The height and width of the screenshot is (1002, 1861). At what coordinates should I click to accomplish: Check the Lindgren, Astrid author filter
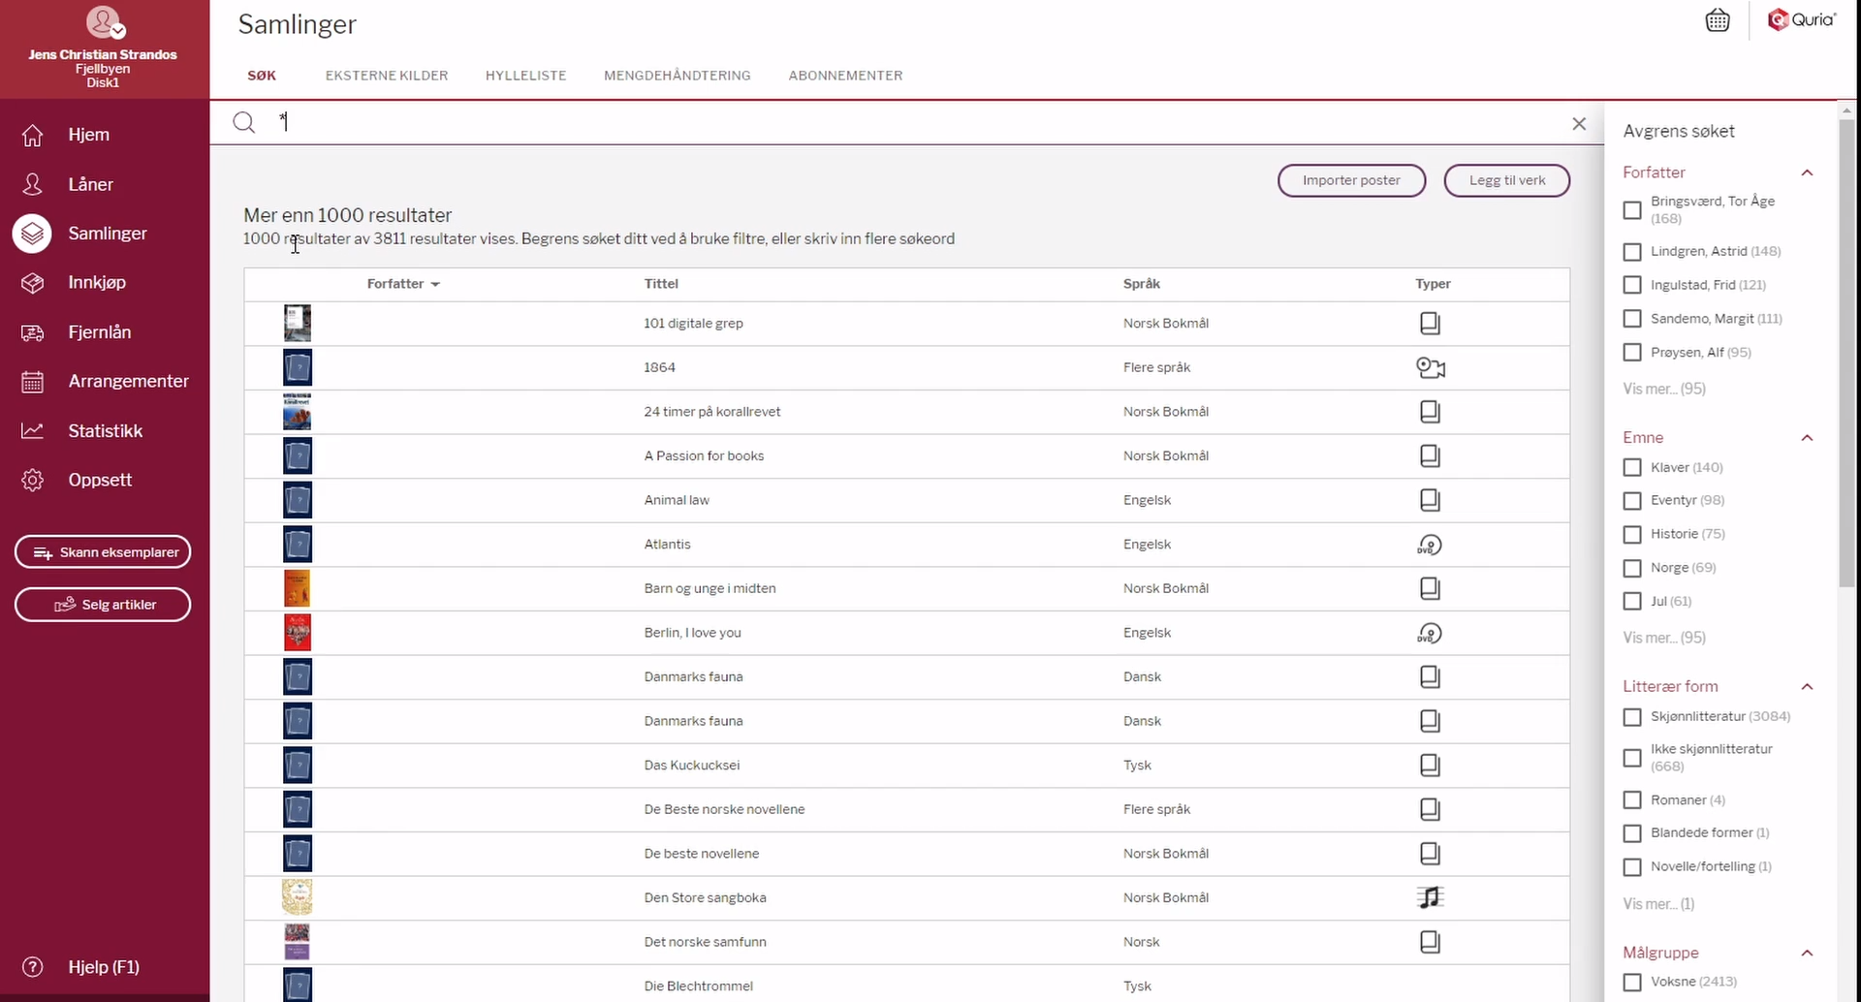(x=1632, y=252)
